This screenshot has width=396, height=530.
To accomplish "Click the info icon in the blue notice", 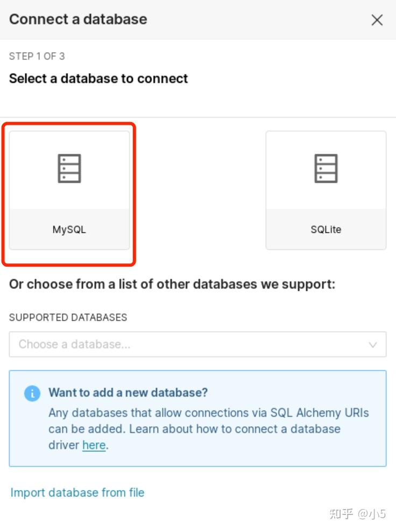I will coord(32,393).
